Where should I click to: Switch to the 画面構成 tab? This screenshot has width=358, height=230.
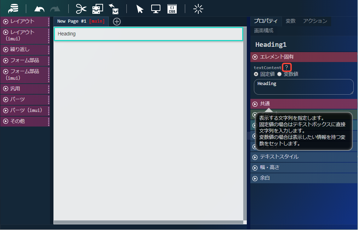264,30
